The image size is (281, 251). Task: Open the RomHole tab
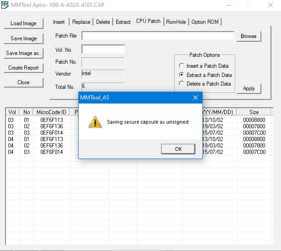point(176,22)
